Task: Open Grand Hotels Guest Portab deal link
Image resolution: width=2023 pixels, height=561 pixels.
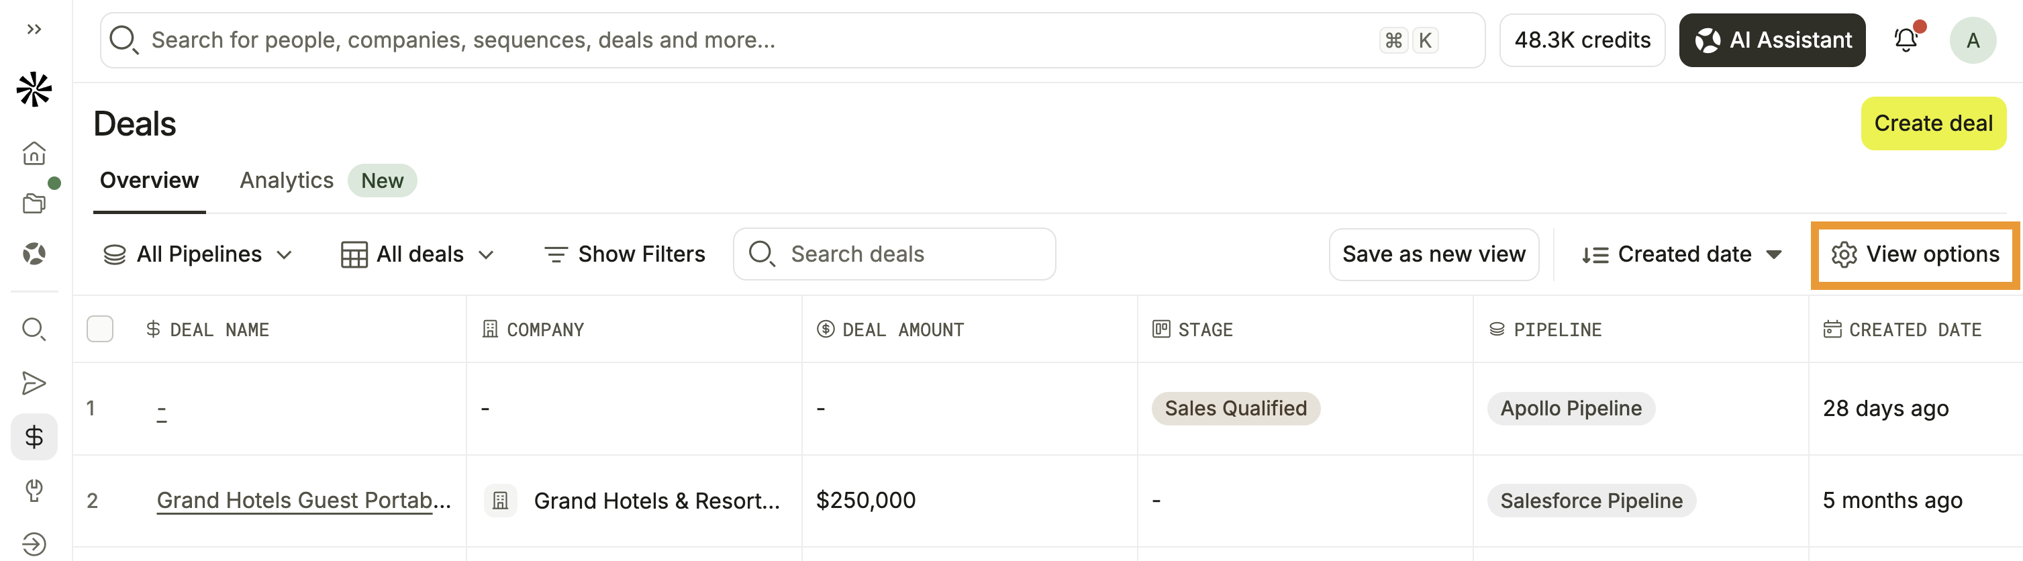Action: (x=304, y=500)
